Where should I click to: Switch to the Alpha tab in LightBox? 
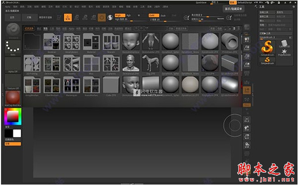coord(71,29)
